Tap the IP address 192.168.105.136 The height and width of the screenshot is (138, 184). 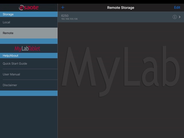pos(69,19)
